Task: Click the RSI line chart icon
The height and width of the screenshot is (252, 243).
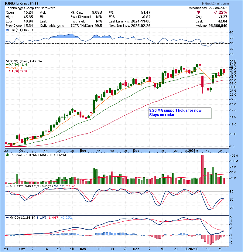Action: pyautogui.click(x=7, y=30)
